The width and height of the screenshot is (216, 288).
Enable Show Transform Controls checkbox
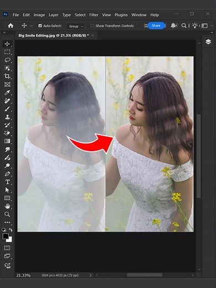92,25
